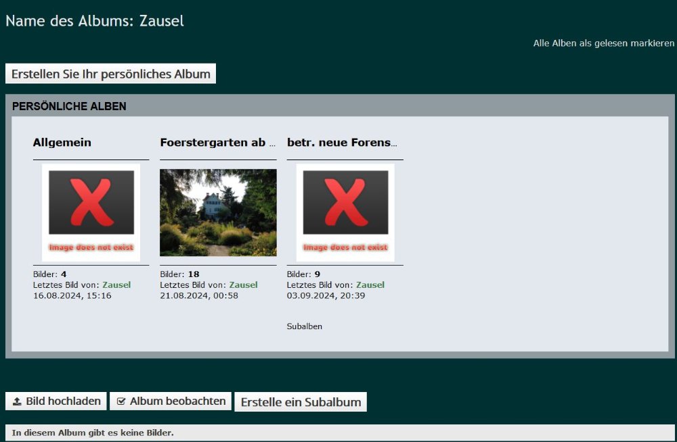The image size is (677, 442).
Task: Open the Allgemein album's missing image placeholder
Action: point(91,212)
